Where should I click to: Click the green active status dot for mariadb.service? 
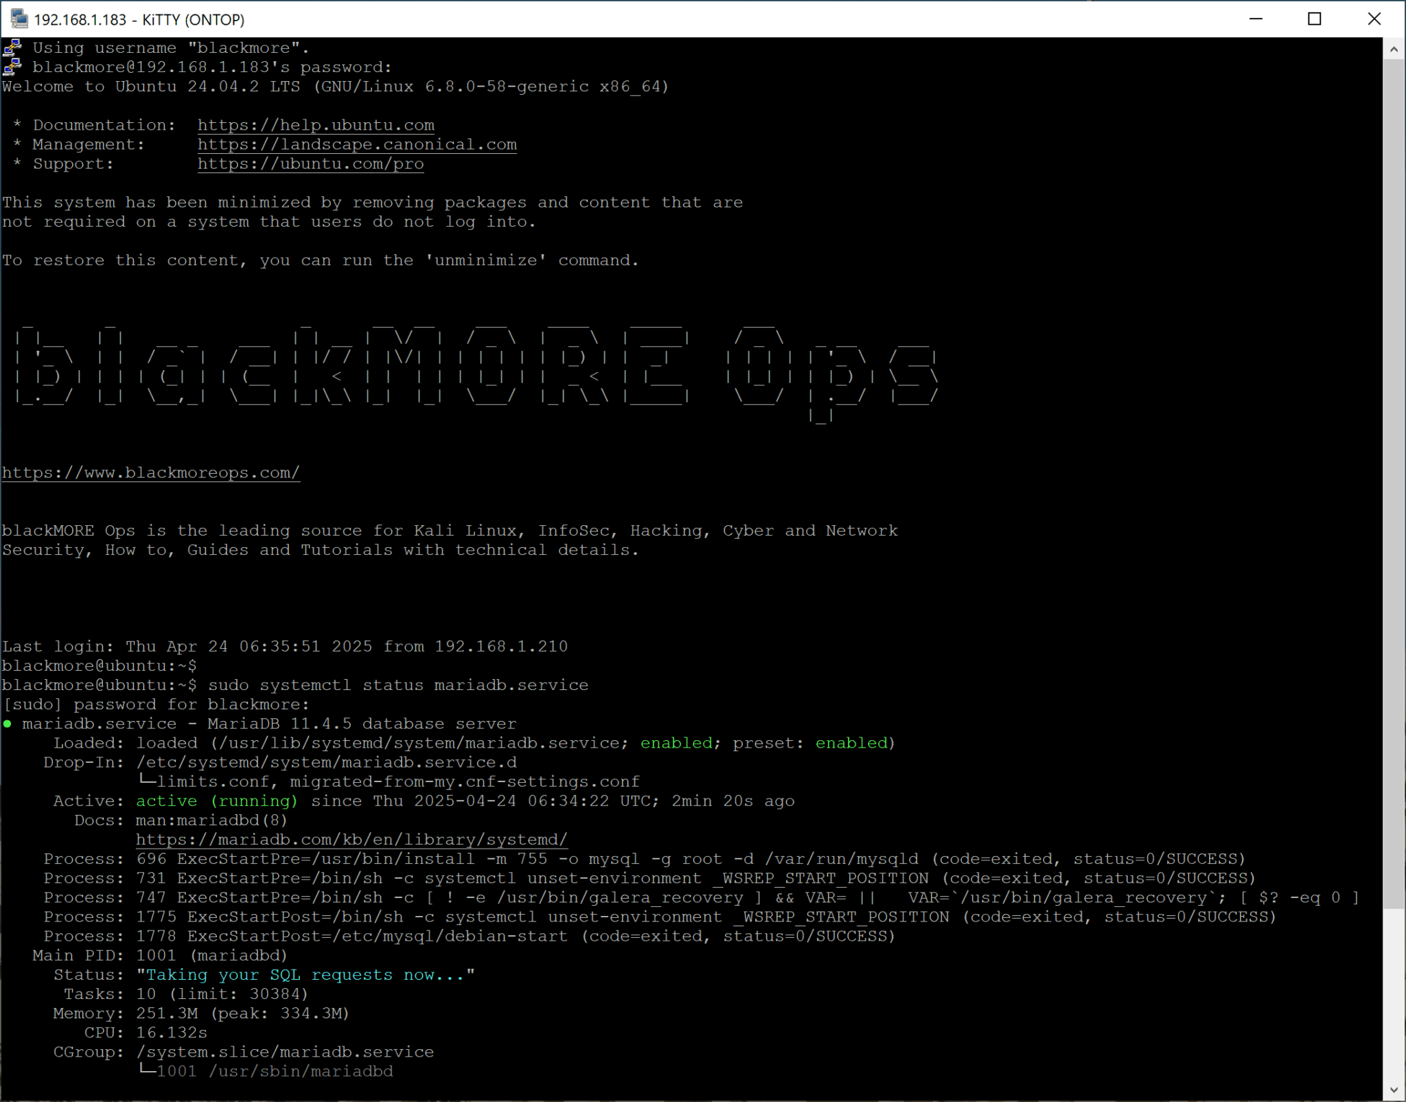tap(8, 723)
